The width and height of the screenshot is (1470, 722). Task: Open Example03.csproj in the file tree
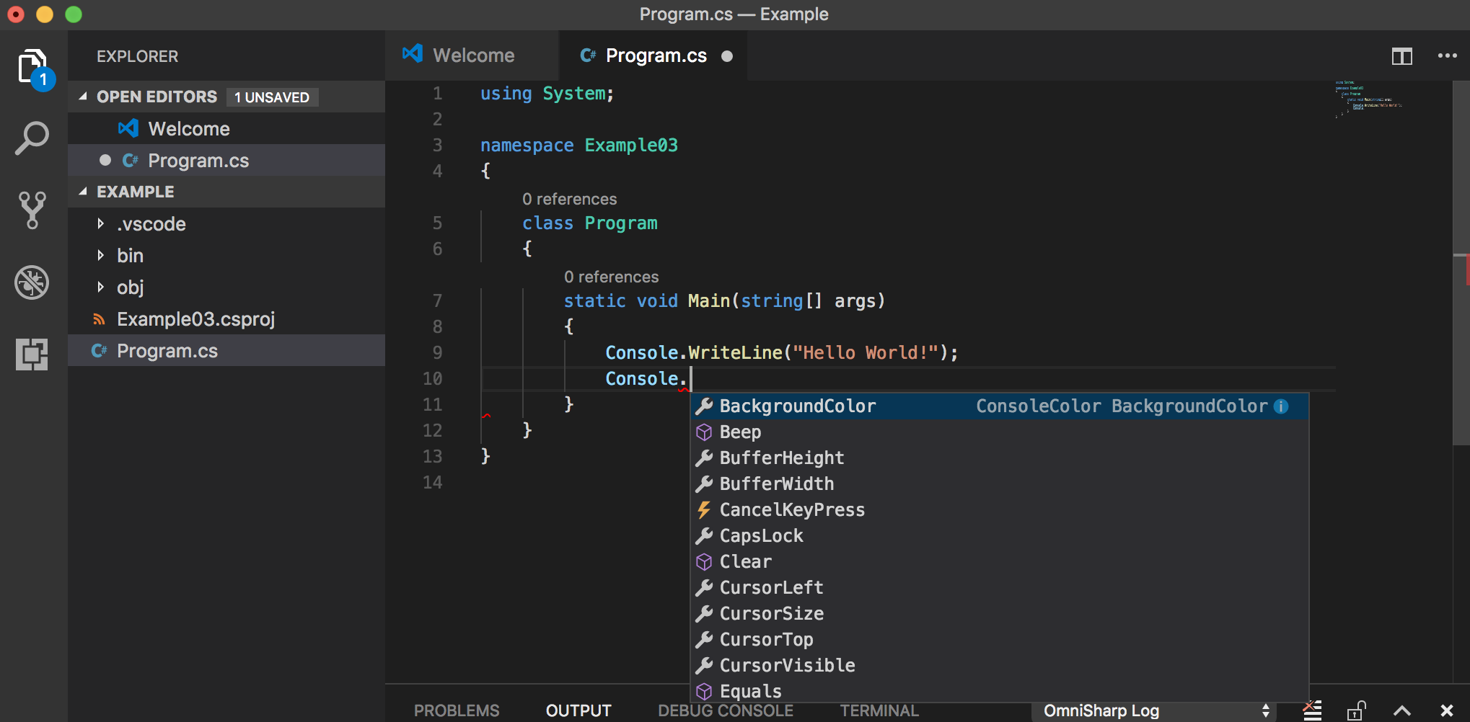point(226,319)
